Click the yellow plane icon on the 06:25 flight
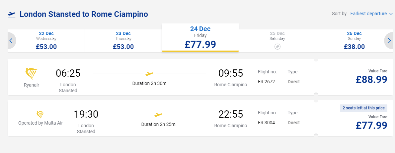395x153 pixels. click(149, 73)
